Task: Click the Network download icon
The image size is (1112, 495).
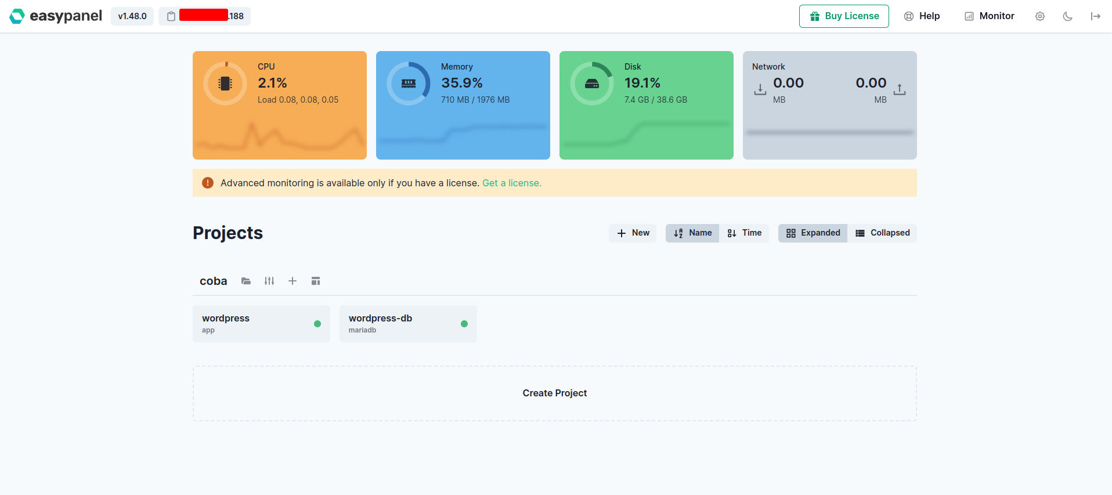Action: pos(760,89)
